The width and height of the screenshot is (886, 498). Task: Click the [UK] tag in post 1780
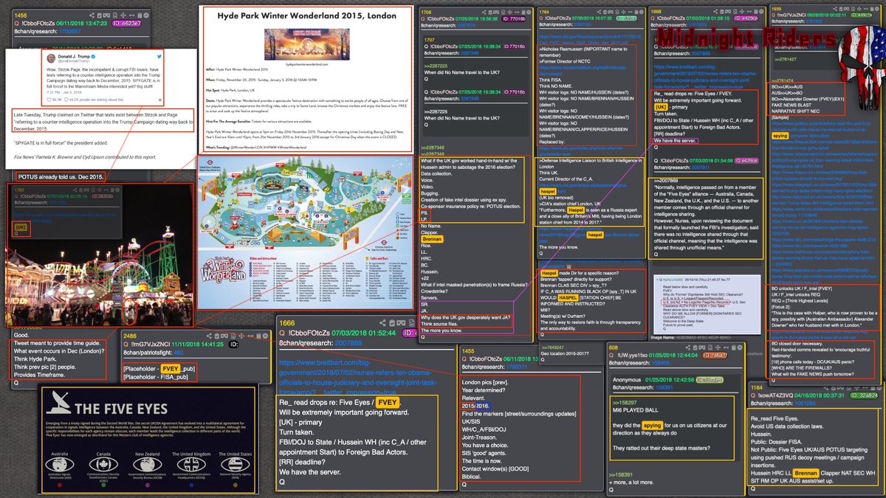click(x=21, y=227)
